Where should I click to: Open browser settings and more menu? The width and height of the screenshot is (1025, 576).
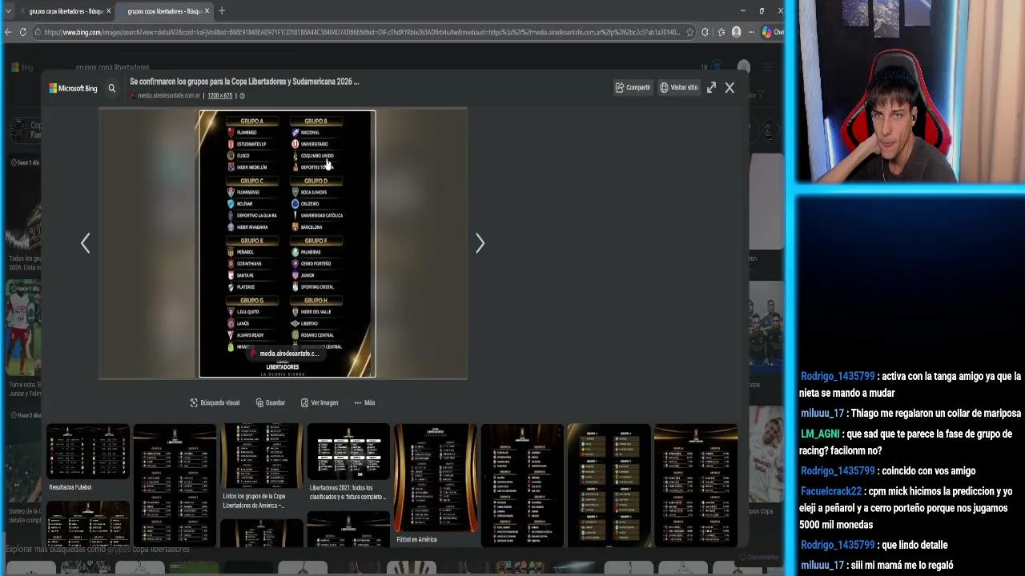(x=752, y=32)
